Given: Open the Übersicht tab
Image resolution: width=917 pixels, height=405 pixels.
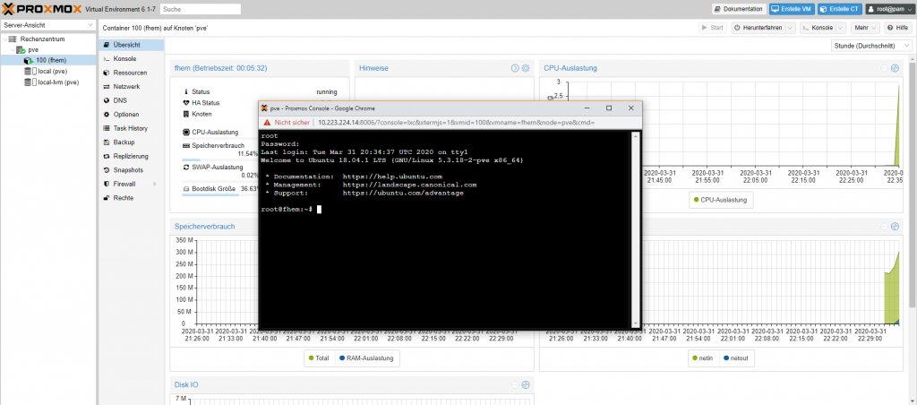Looking at the screenshot, I should tap(131, 45).
